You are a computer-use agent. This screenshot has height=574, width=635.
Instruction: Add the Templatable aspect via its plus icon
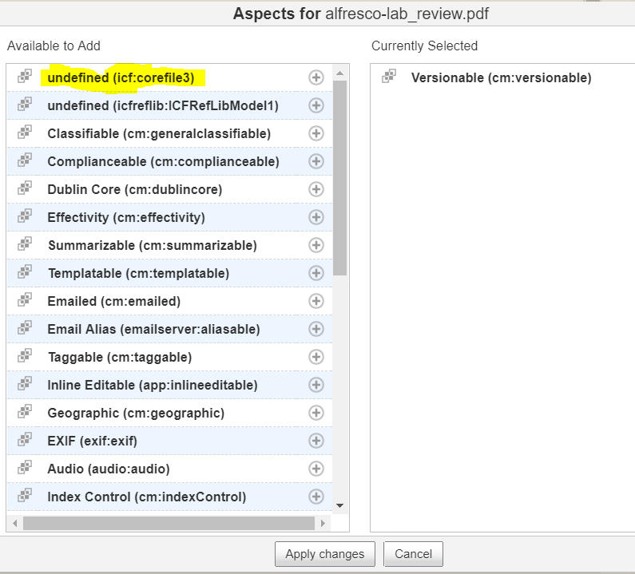[316, 273]
